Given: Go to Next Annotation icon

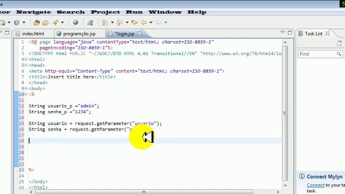Looking at the screenshot, I should (105, 23).
